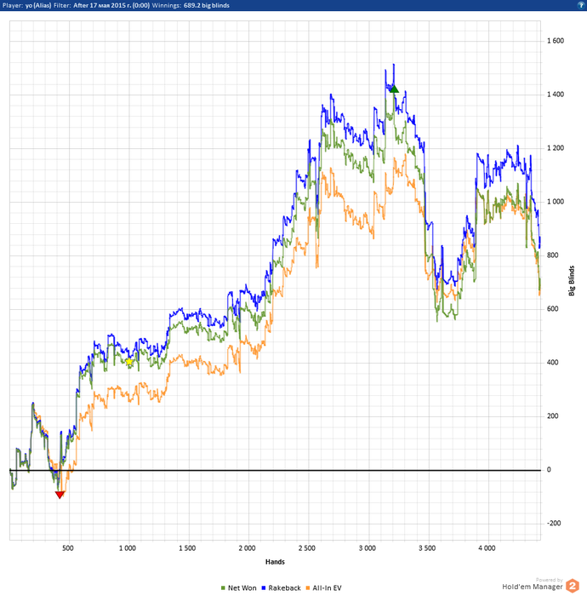The image size is (587, 596).
Task: Click the green Net Won legend swatch
Action: tap(223, 588)
